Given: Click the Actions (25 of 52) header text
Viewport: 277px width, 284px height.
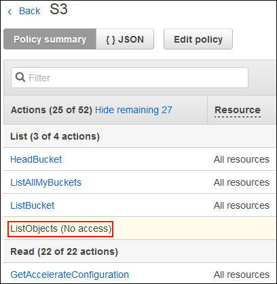Looking at the screenshot, I should point(52,110).
